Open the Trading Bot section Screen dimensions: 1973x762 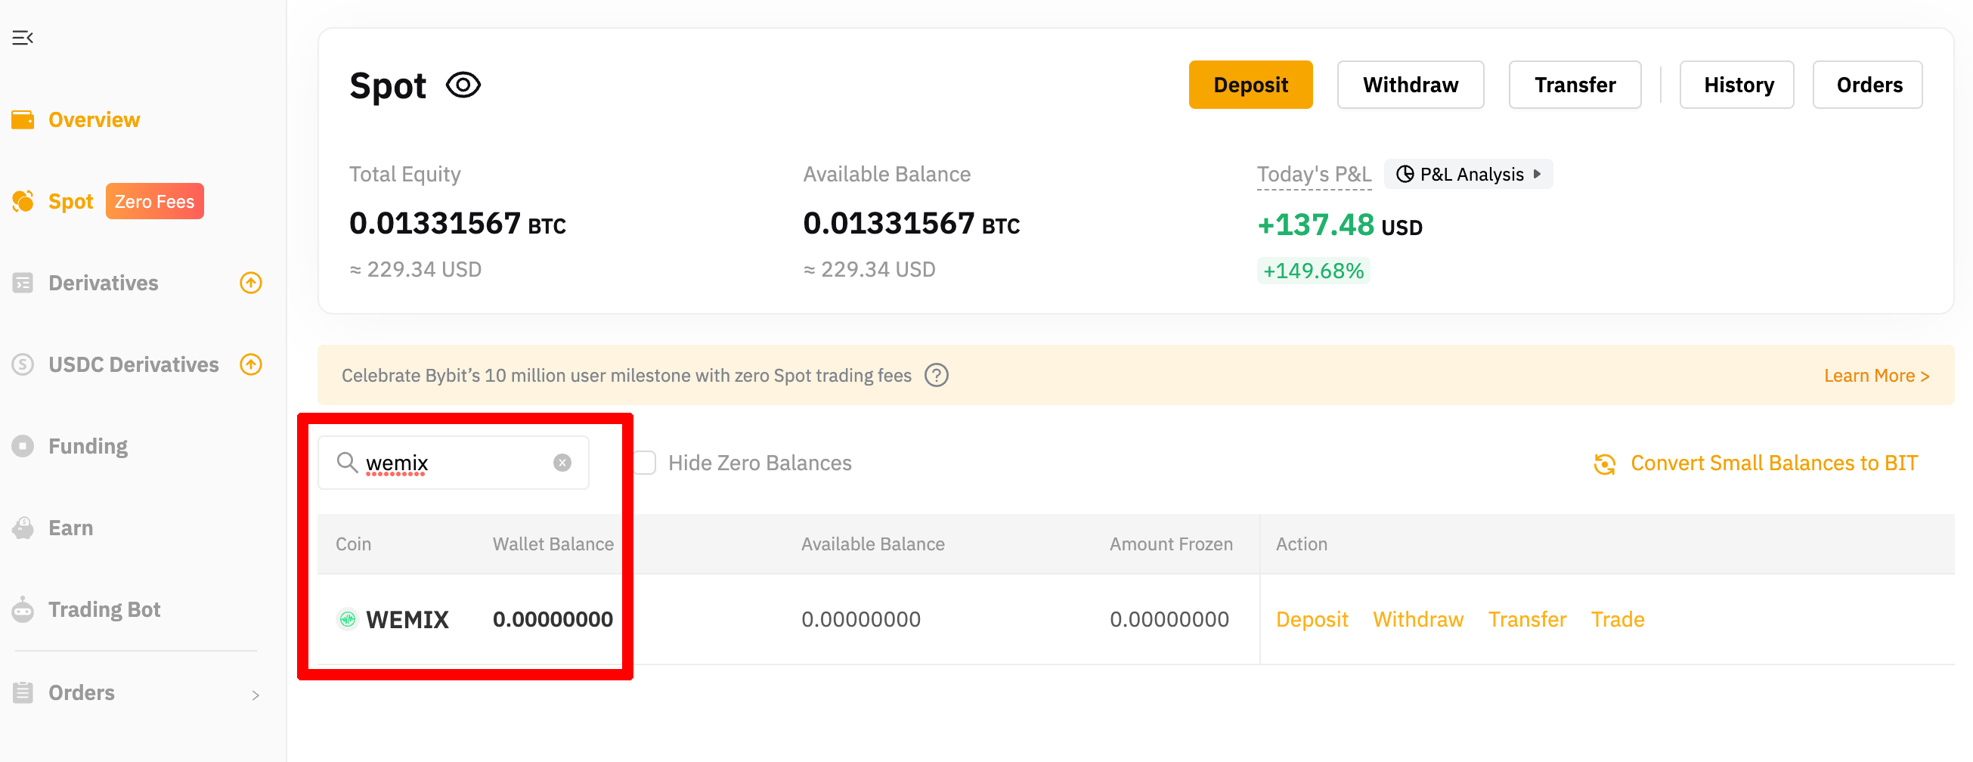click(104, 609)
